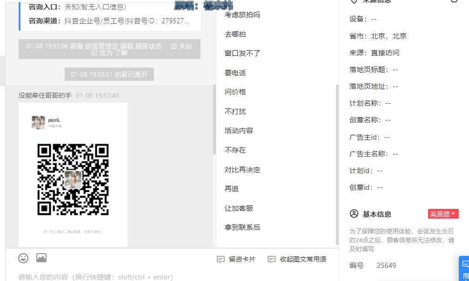469x281 pixels.
Task: Click the 访客已离开 system notice
Action: [x=109, y=74]
